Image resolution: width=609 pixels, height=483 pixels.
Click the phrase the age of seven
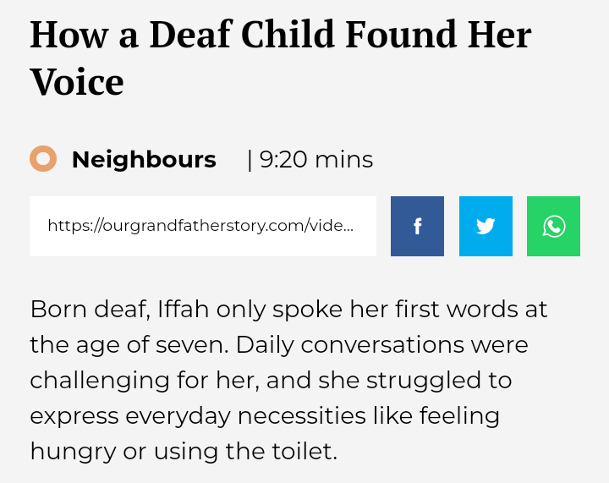(x=129, y=345)
